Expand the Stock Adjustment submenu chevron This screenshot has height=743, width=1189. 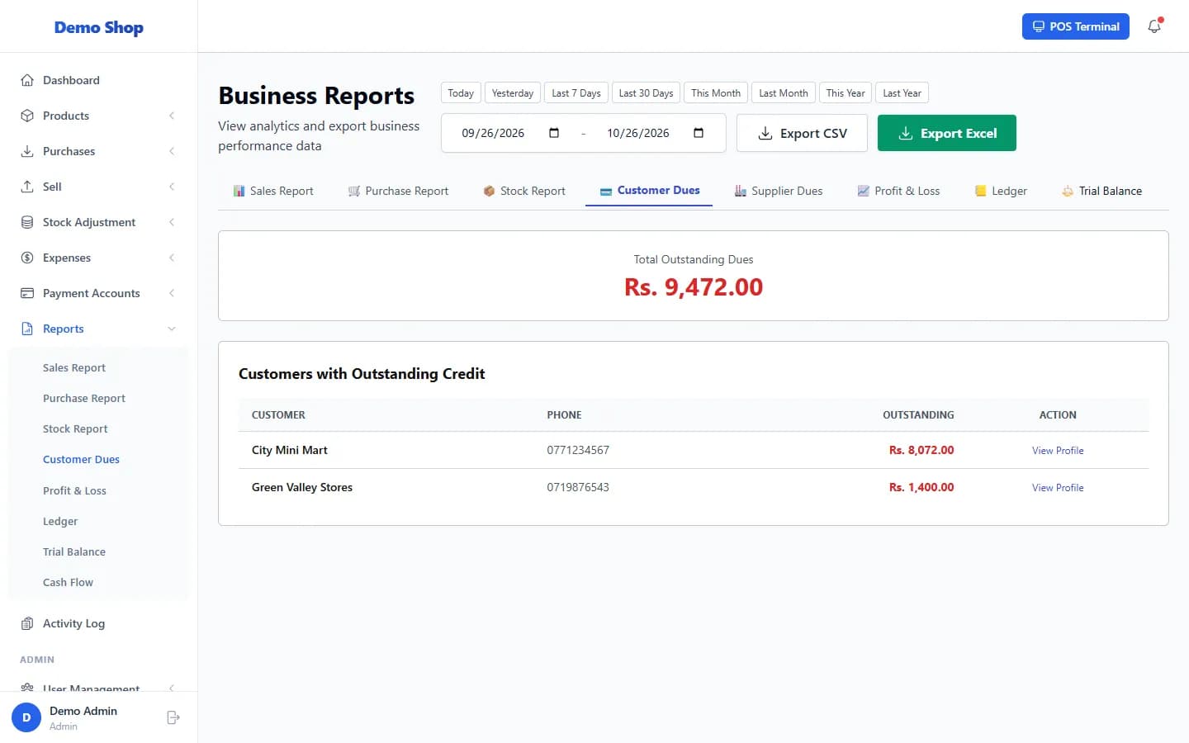(172, 222)
